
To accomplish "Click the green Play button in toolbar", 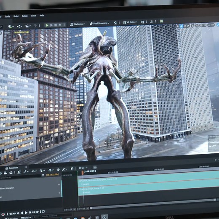I will pyautogui.click(x=47, y=25).
